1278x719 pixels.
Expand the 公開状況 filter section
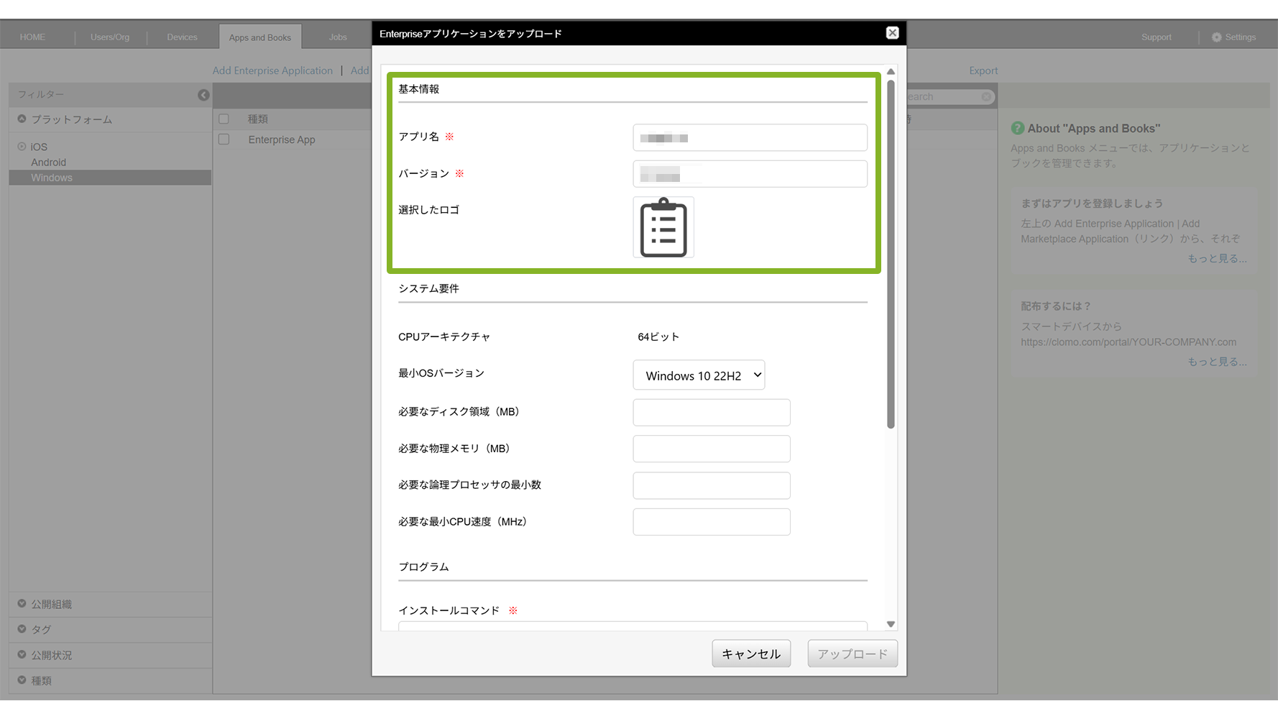(22, 655)
